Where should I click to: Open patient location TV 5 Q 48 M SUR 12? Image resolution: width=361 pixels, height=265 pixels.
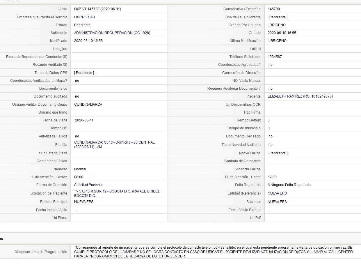click(x=117, y=193)
